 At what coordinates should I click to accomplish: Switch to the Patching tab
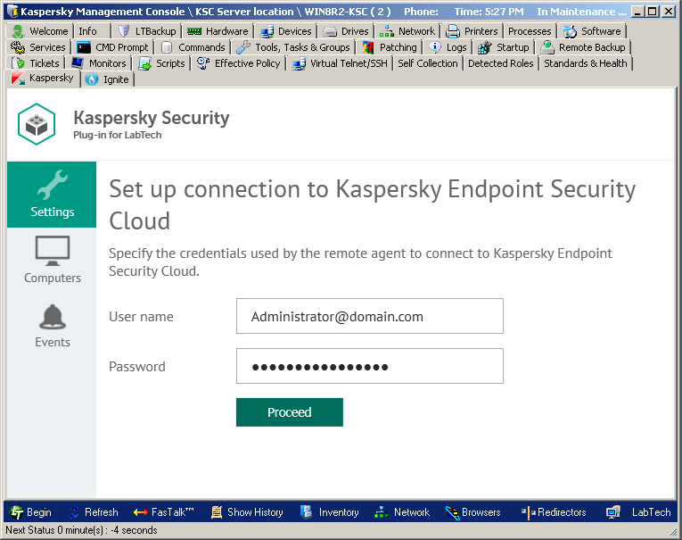[390, 47]
